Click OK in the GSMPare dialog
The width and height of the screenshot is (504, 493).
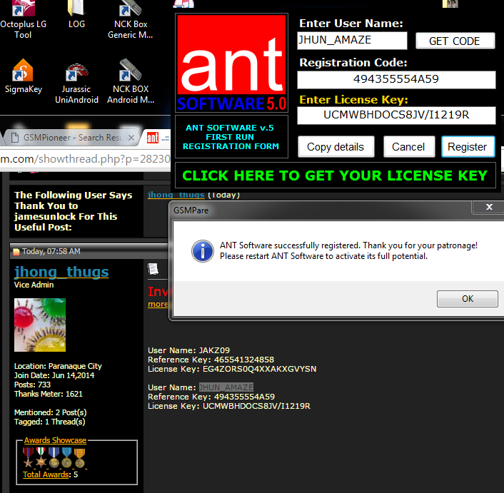pyautogui.click(x=468, y=299)
